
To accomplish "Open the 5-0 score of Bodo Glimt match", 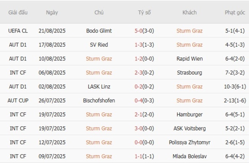I will 139,31.
